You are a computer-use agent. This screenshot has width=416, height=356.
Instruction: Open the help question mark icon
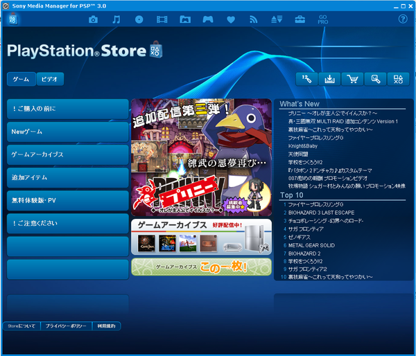[x=403, y=19]
